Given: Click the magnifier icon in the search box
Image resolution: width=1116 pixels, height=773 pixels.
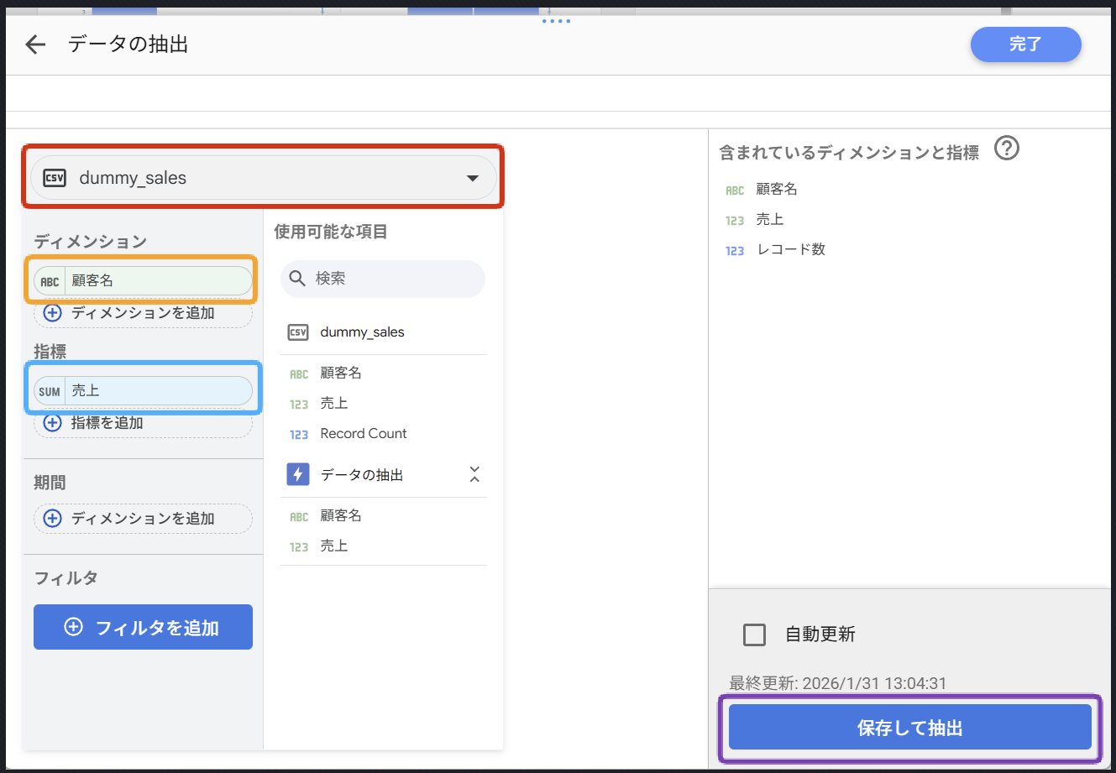Looking at the screenshot, I should tap(297, 279).
